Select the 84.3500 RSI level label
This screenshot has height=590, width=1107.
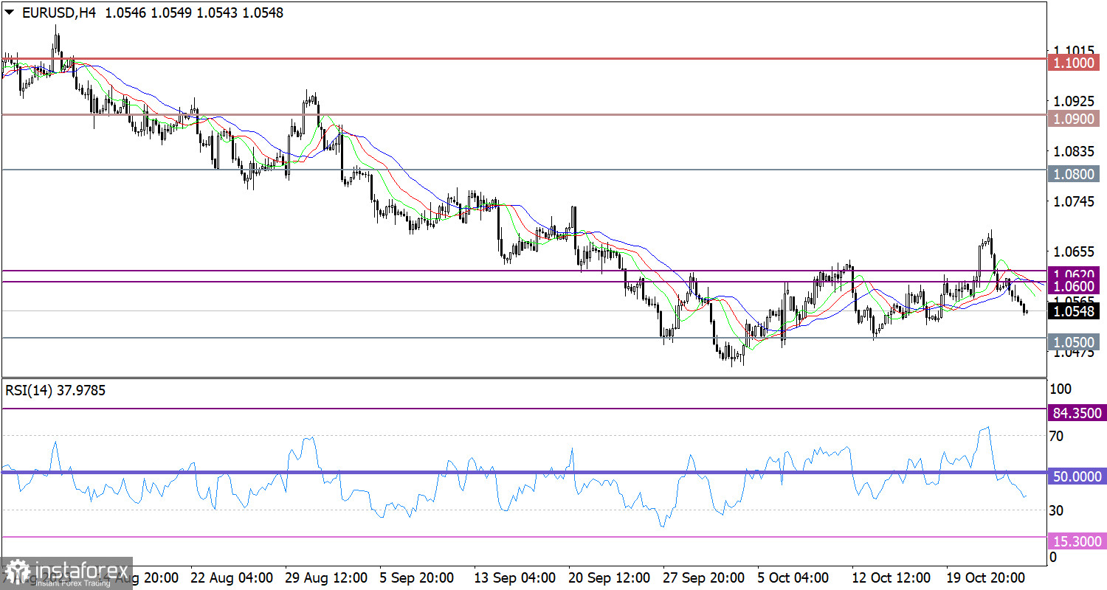(1077, 413)
